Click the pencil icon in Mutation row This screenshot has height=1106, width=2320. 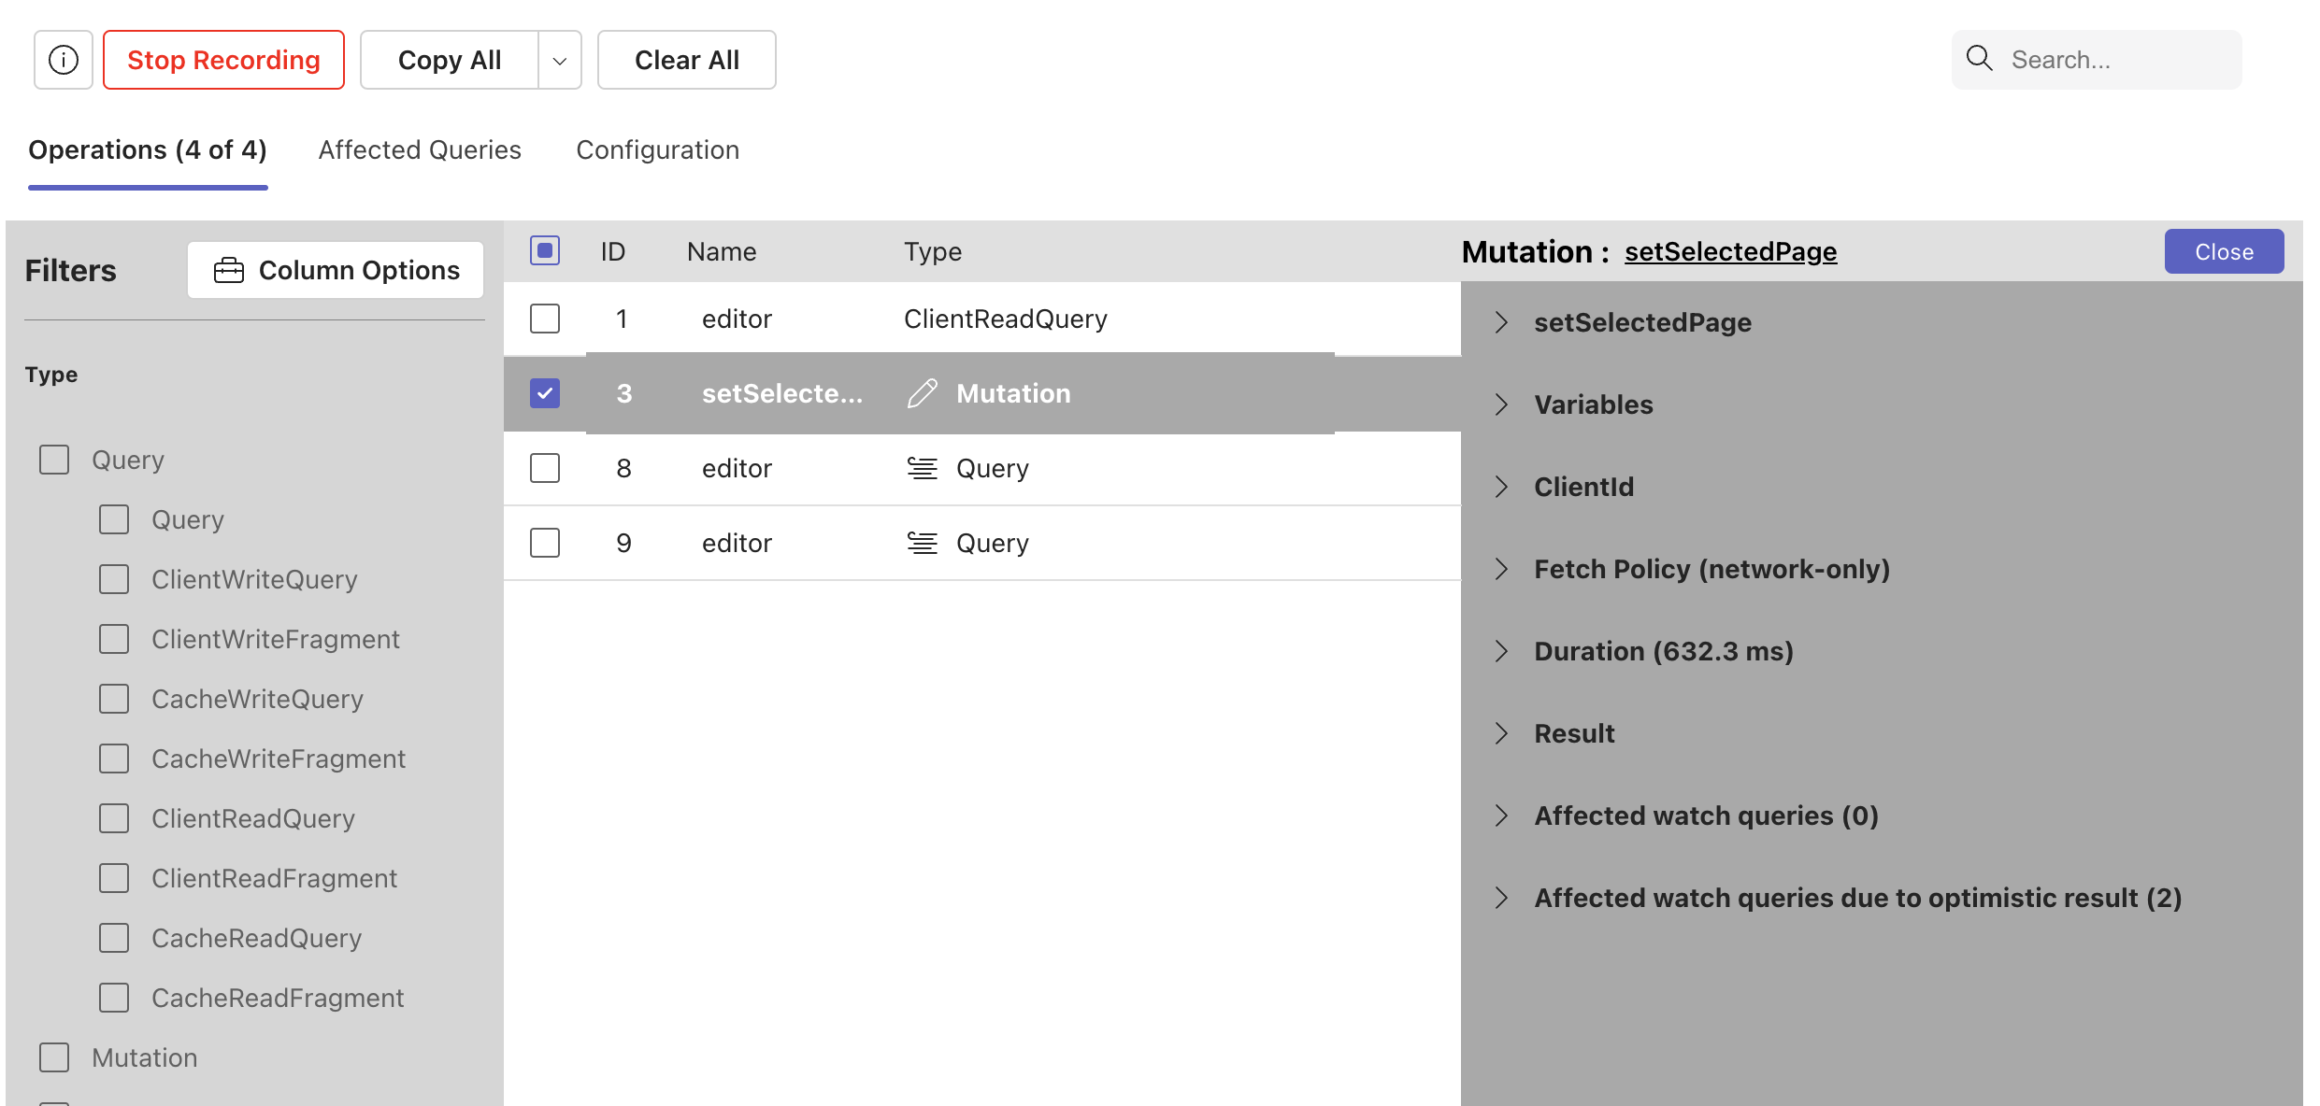[922, 393]
